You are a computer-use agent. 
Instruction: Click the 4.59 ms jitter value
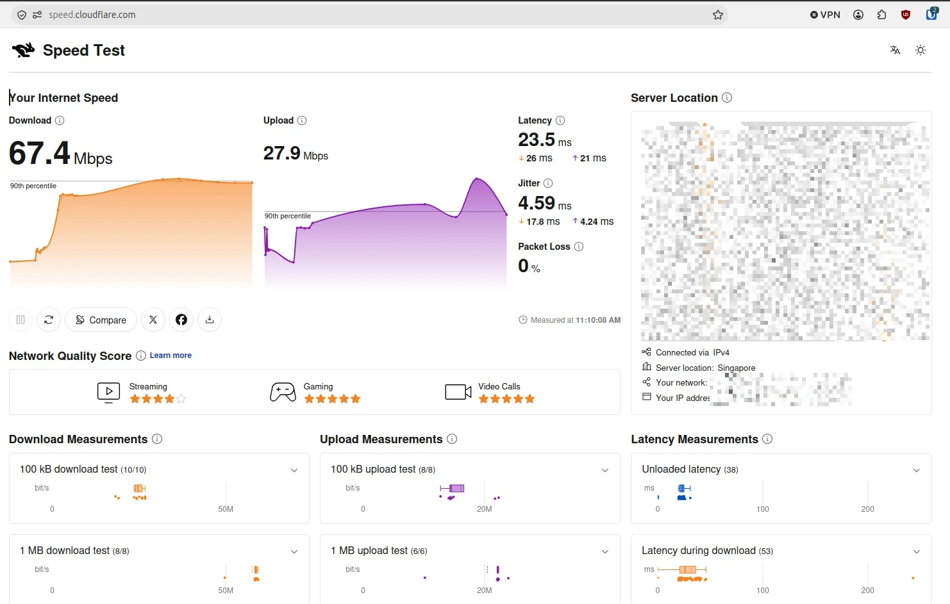point(545,203)
